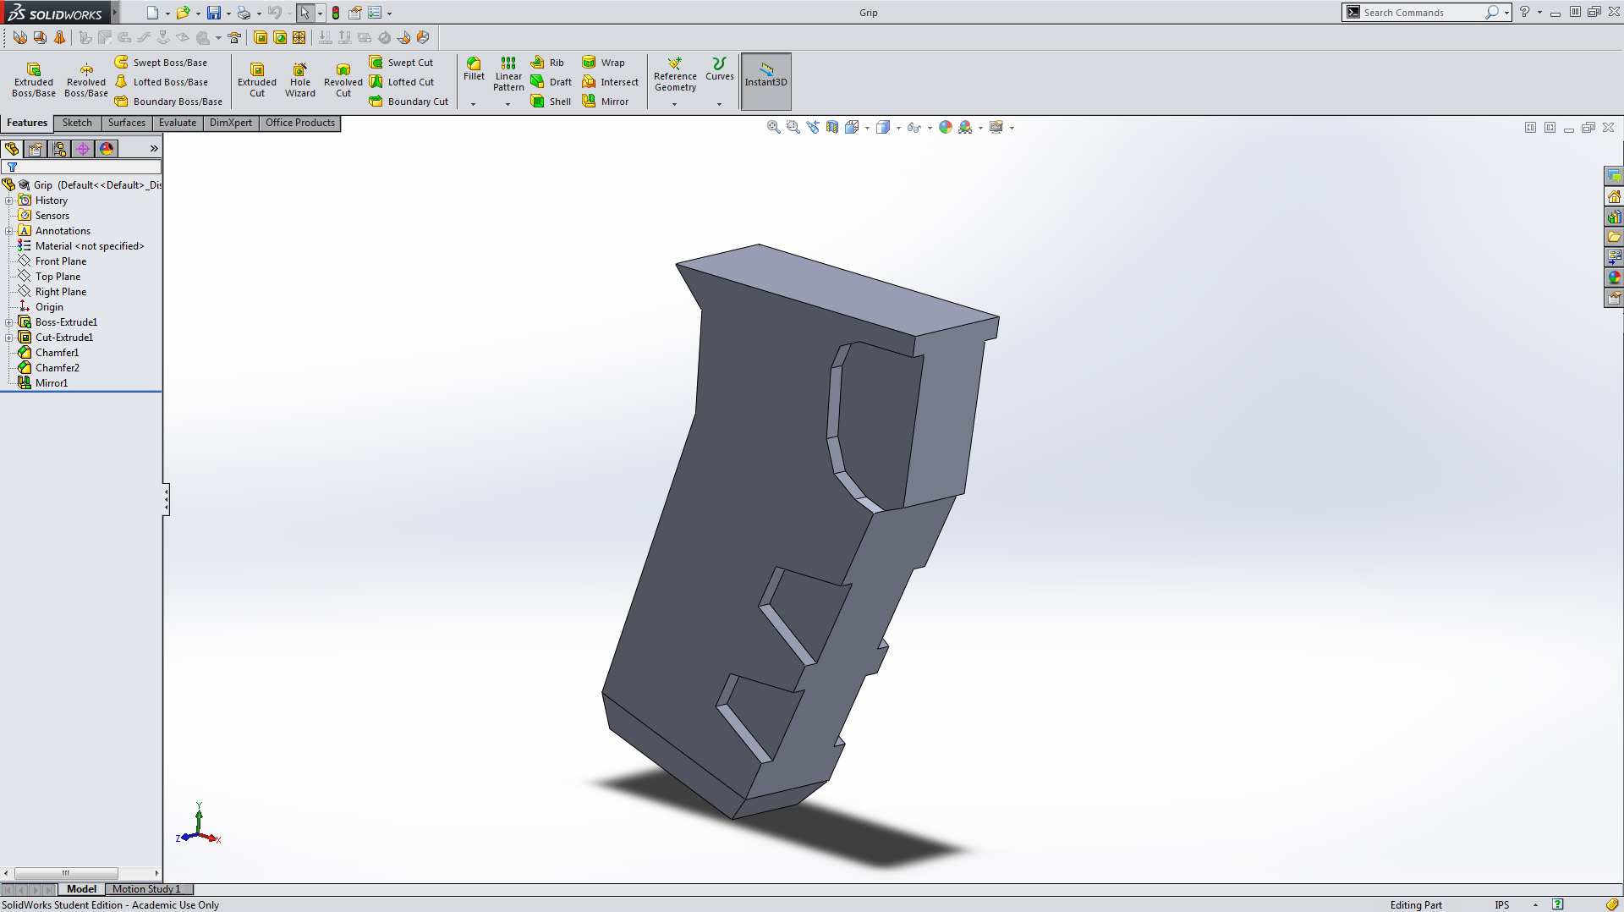
Task: Choose the Swept Boss/Base tool
Action: point(122,63)
